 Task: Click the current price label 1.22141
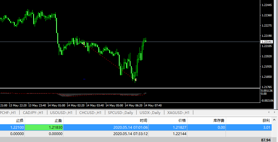pos(267,42)
